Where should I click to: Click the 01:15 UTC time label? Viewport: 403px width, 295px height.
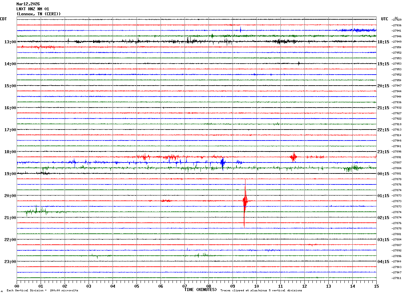tap(383, 196)
